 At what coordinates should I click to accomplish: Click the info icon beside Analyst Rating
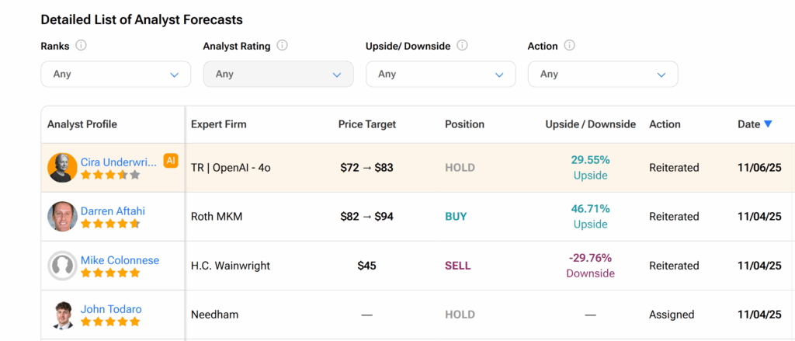click(x=282, y=46)
